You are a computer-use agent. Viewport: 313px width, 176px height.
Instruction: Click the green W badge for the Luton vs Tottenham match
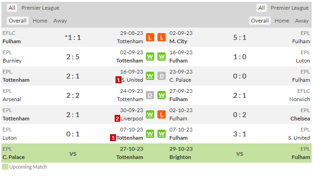[x=150, y=134]
